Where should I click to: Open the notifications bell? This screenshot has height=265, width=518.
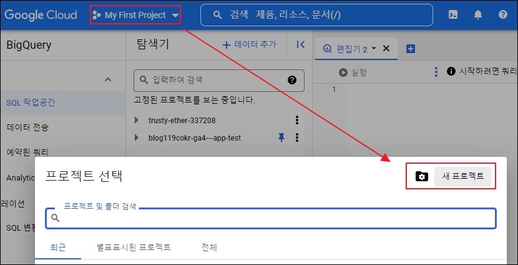pos(478,14)
